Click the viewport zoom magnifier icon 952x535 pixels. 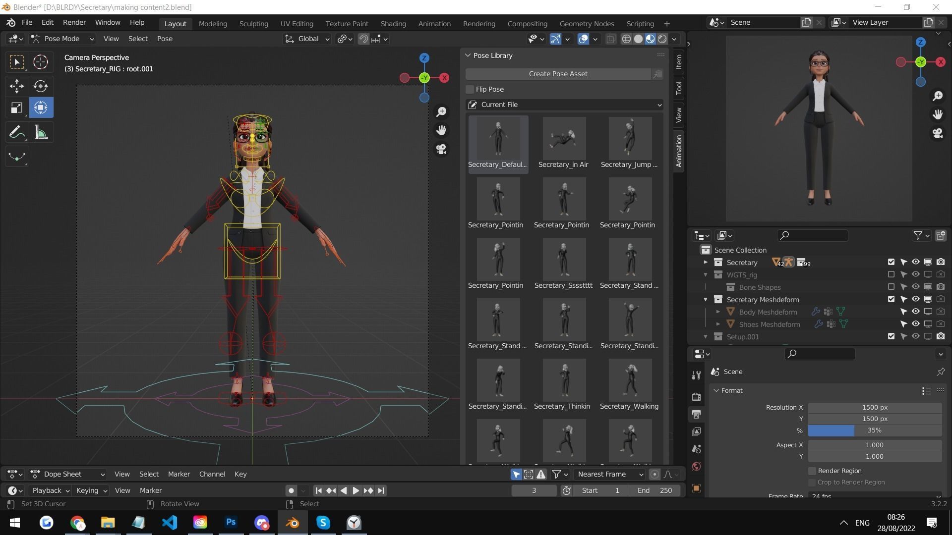click(x=441, y=112)
